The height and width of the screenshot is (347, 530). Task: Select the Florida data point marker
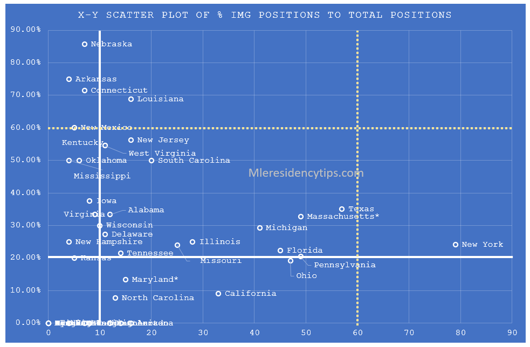[x=280, y=251]
